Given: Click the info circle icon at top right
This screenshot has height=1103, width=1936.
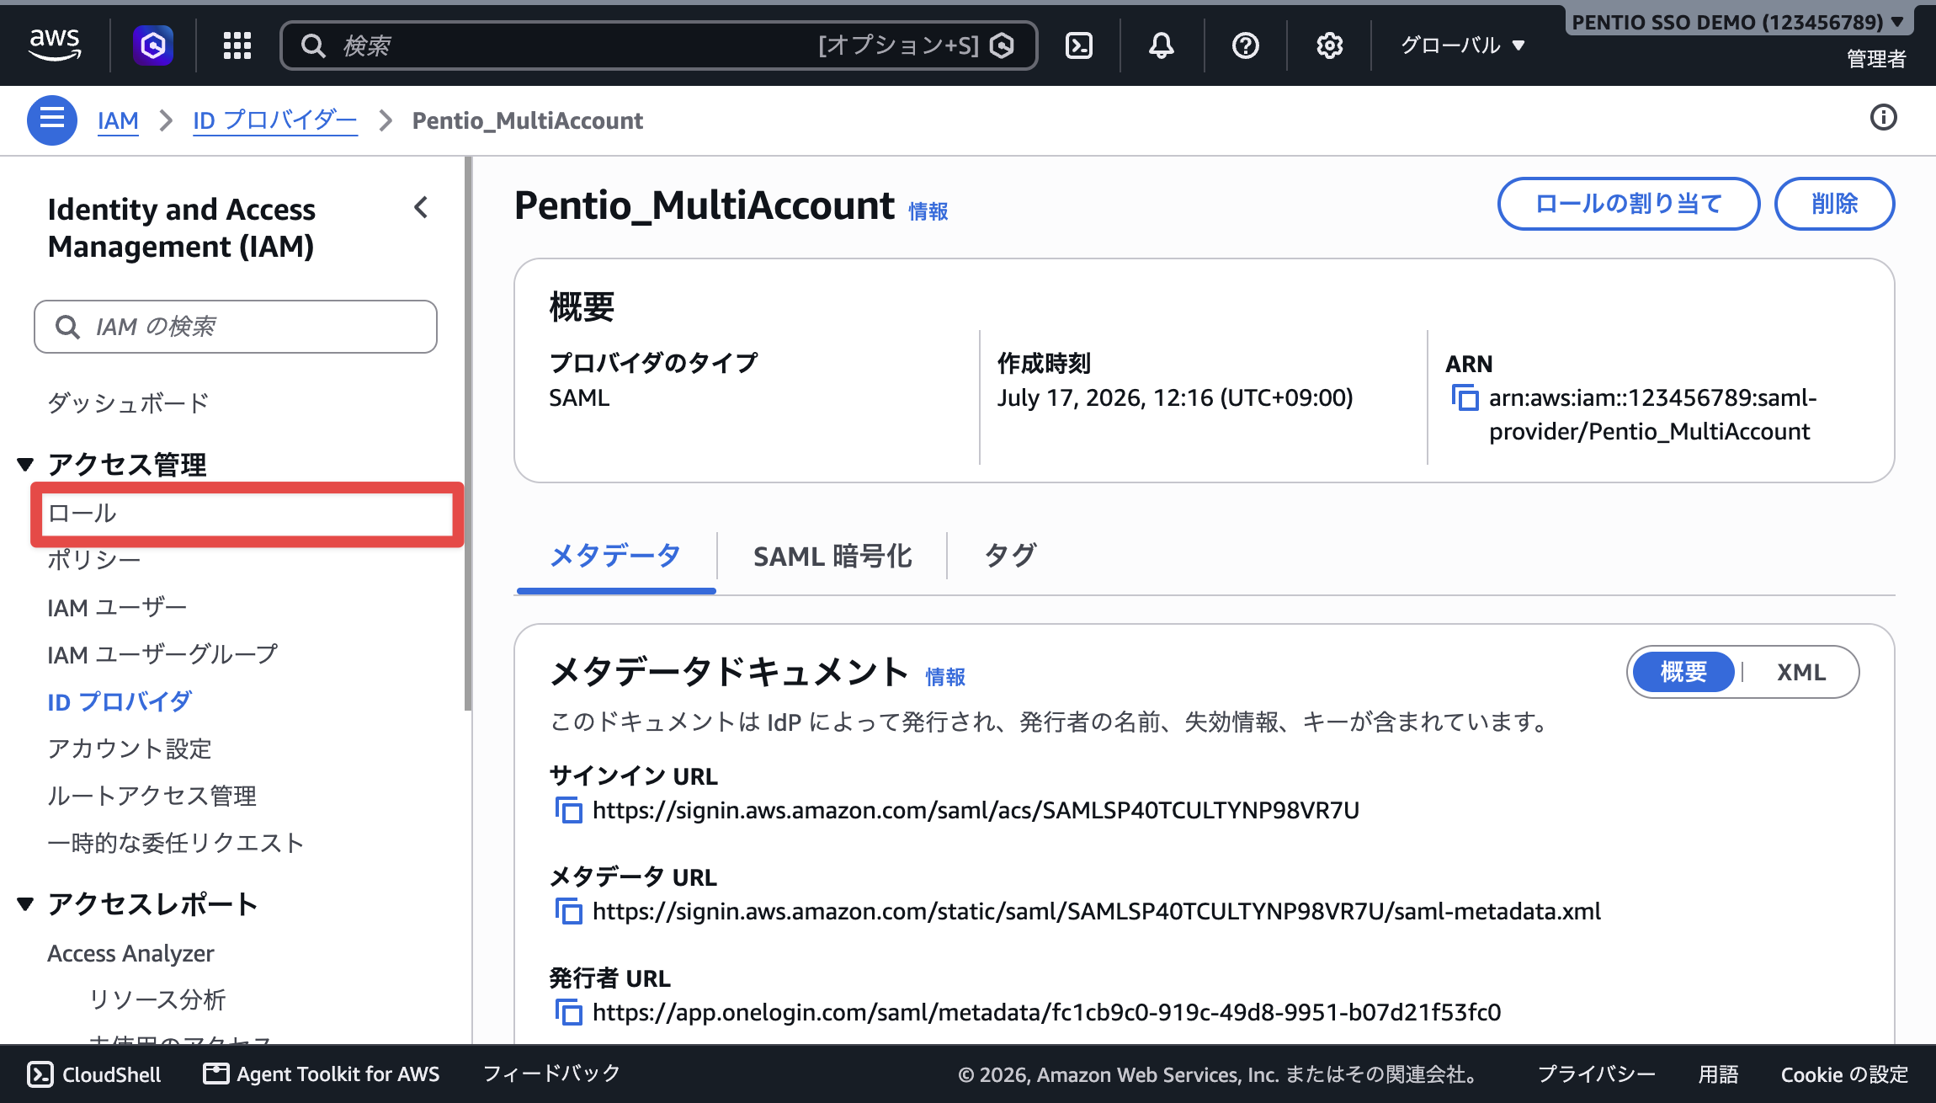Looking at the screenshot, I should (x=1884, y=118).
